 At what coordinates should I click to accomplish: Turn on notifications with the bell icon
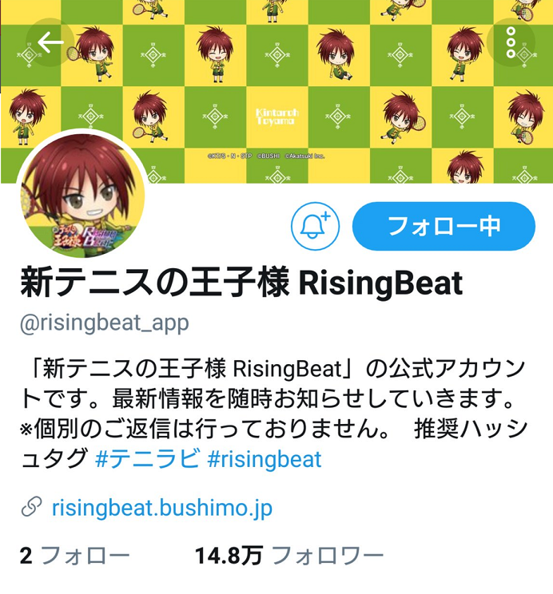tap(315, 226)
